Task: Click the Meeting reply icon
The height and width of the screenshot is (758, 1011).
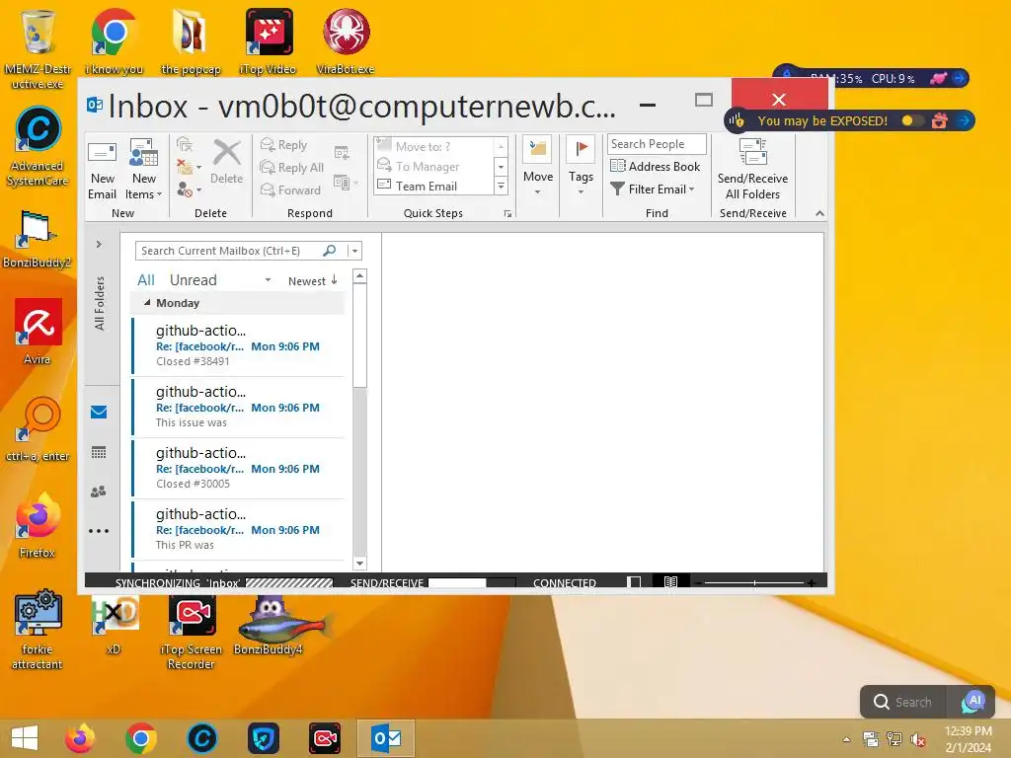Action: (342, 153)
